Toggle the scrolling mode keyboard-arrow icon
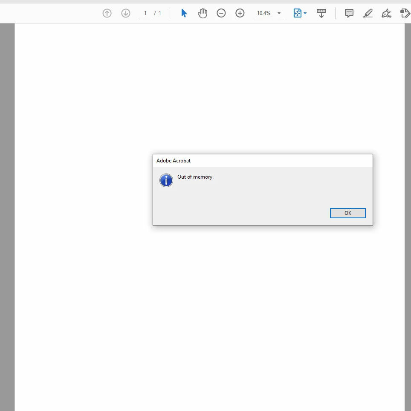 321,13
